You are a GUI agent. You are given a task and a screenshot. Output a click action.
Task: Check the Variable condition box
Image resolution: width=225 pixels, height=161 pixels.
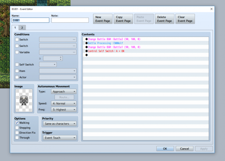click(x=17, y=52)
